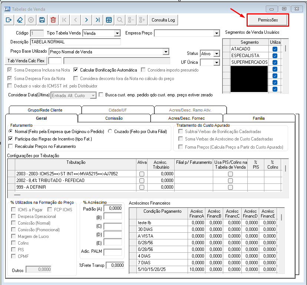Switch to Grupo/Rede Cliente tab
Viewport: 307px width, 285px height.
point(45,110)
